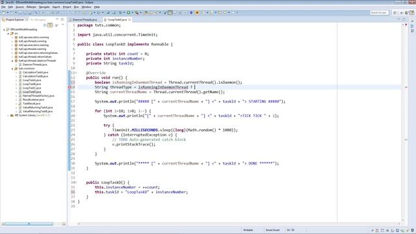Viewport: 416px width, 234px height.
Task: Click the JRE System Library icon
Action: [x=12, y=116]
